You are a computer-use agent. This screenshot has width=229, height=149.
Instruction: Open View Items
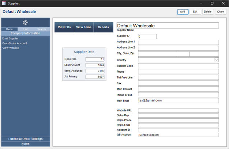[x=84, y=27]
